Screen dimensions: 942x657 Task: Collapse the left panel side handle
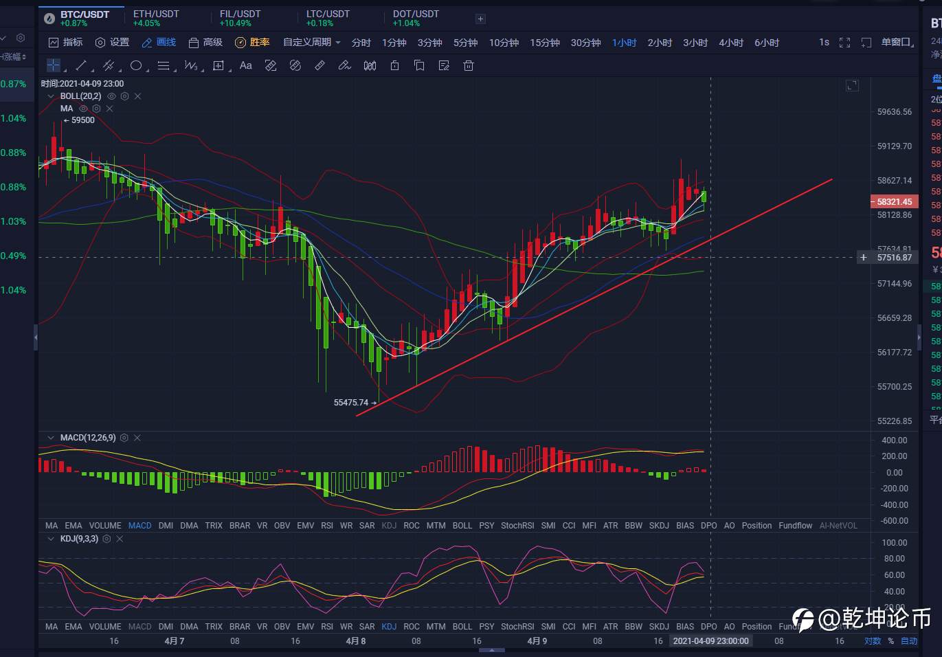(36, 337)
